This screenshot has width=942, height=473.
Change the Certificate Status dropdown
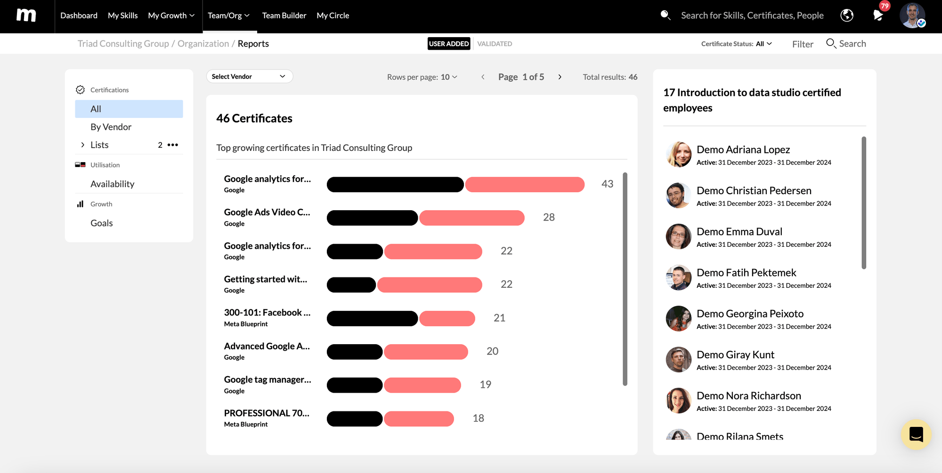click(763, 43)
